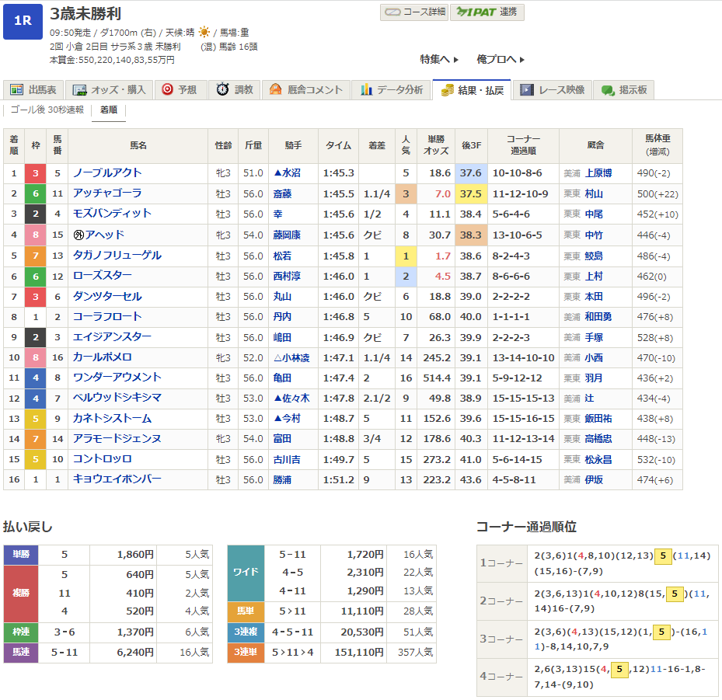Image resolution: width=722 pixels, height=700 pixels.
Task: Click the 調教 stopwatch icon
Action: coord(222,90)
